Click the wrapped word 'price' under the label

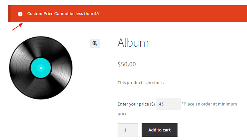click(x=123, y=114)
